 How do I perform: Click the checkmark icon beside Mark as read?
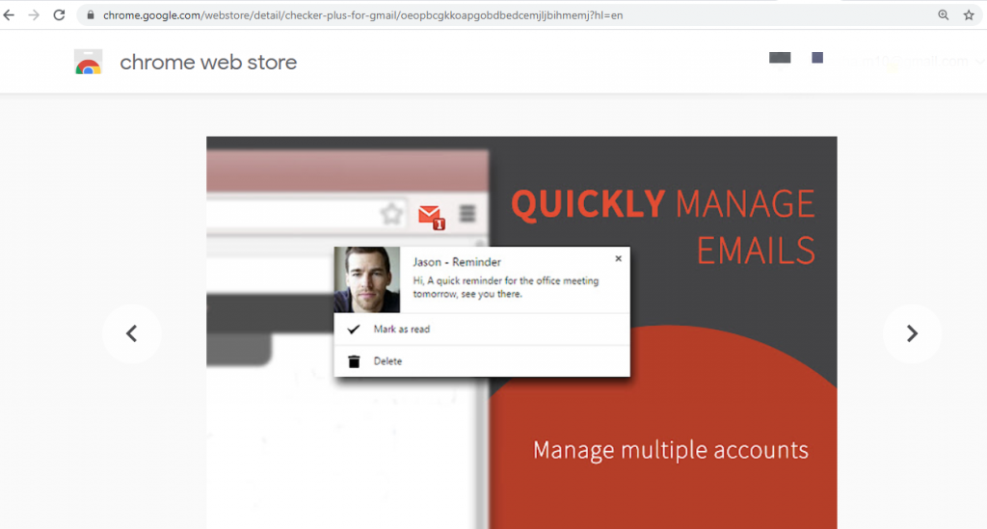[x=354, y=329]
